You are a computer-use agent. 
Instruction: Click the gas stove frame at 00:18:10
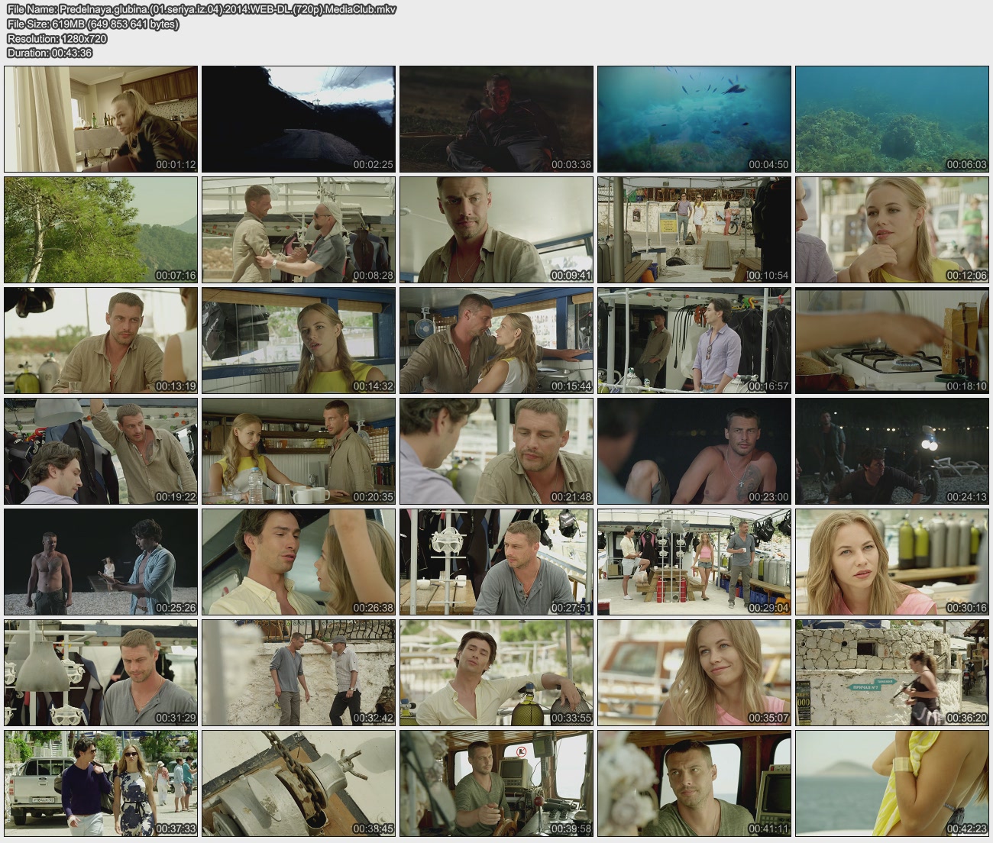tap(892, 341)
